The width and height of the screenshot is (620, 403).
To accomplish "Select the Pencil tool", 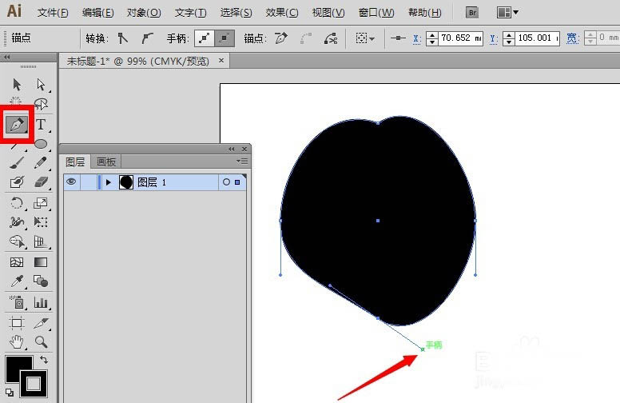I will (x=41, y=162).
